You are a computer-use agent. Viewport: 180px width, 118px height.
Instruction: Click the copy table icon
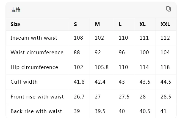click(168, 9)
